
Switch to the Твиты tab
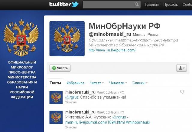tap(55, 83)
